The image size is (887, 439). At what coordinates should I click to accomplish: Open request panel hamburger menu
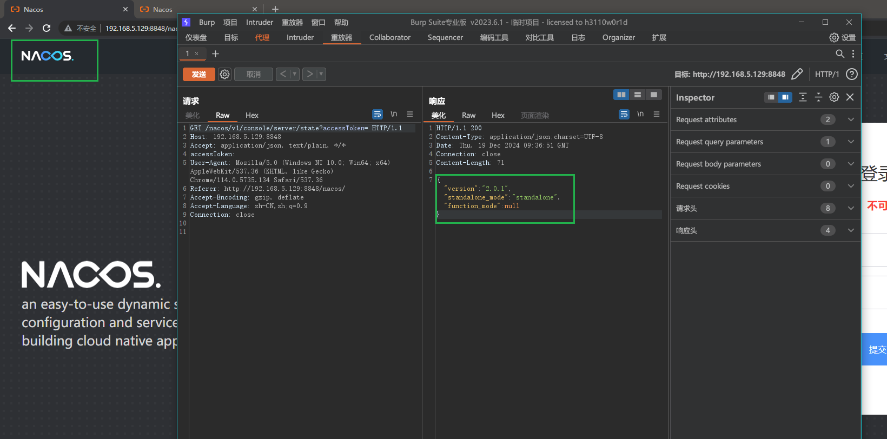point(410,114)
